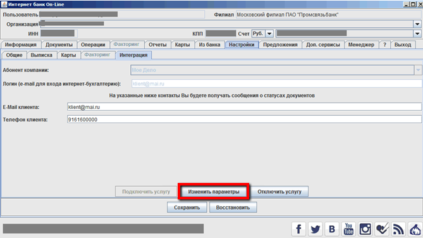Open the Документы tab
The width and height of the screenshot is (423, 238).
pyautogui.click(x=59, y=45)
